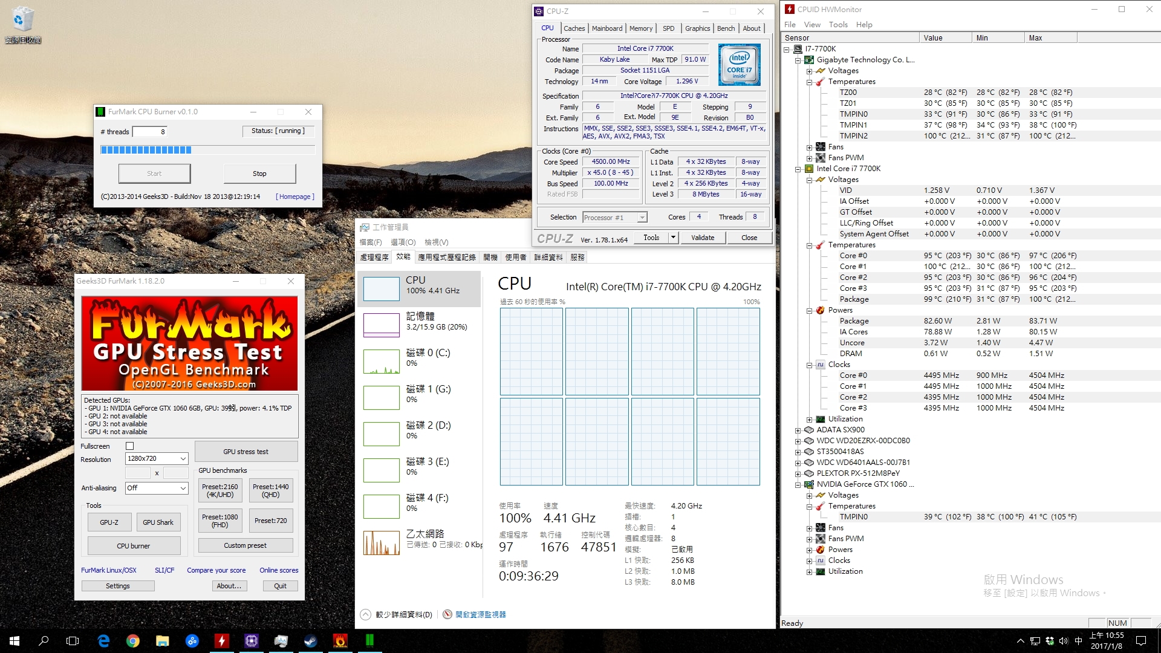Image resolution: width=1161 pixels, height=653 pixels.
Task: Click the Value column header in HWMonitor
Action: tap(945, 37)
